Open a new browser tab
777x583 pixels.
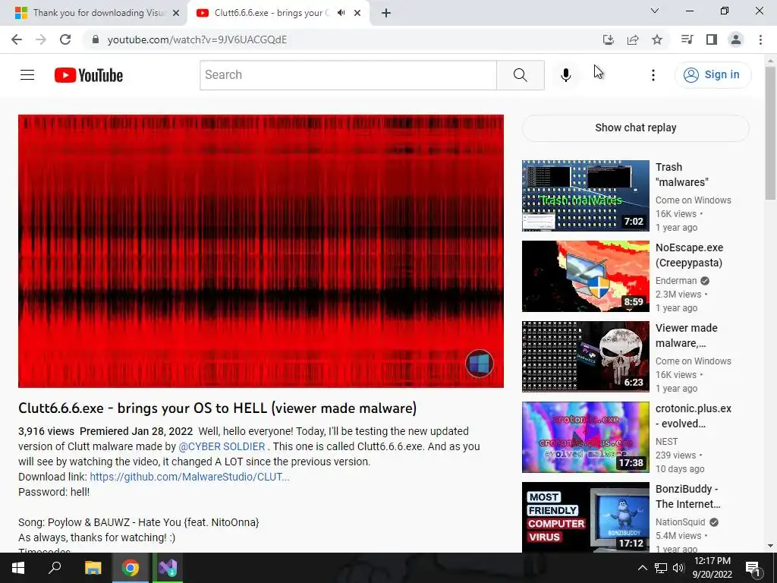click(x=386, y=14)
